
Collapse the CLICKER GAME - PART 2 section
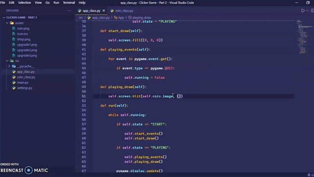pyautogui.click(x=4, y=18)
